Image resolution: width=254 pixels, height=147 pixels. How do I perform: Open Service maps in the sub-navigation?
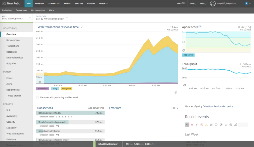21,10
